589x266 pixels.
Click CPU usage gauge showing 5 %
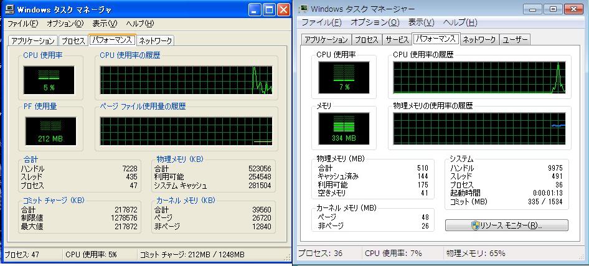click(49, 80)
